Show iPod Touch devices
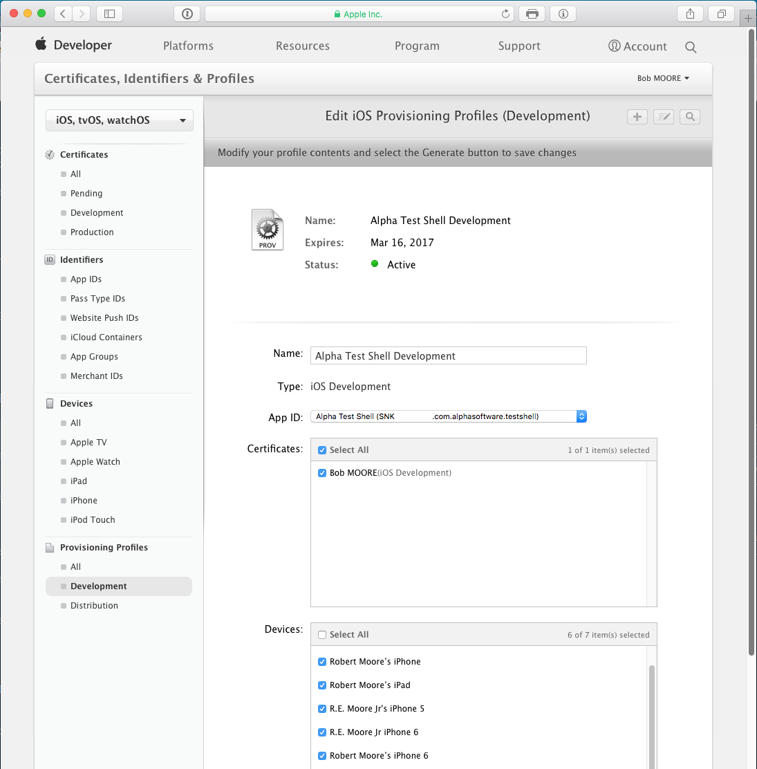Viewport: 757px width, 769px height. coord(93,520)
